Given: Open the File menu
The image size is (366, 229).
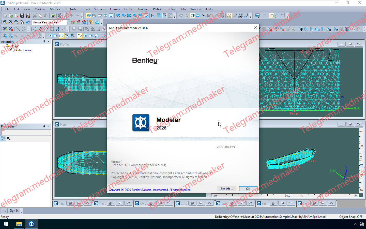Looking at the screenshot, I should coord(7,9).
